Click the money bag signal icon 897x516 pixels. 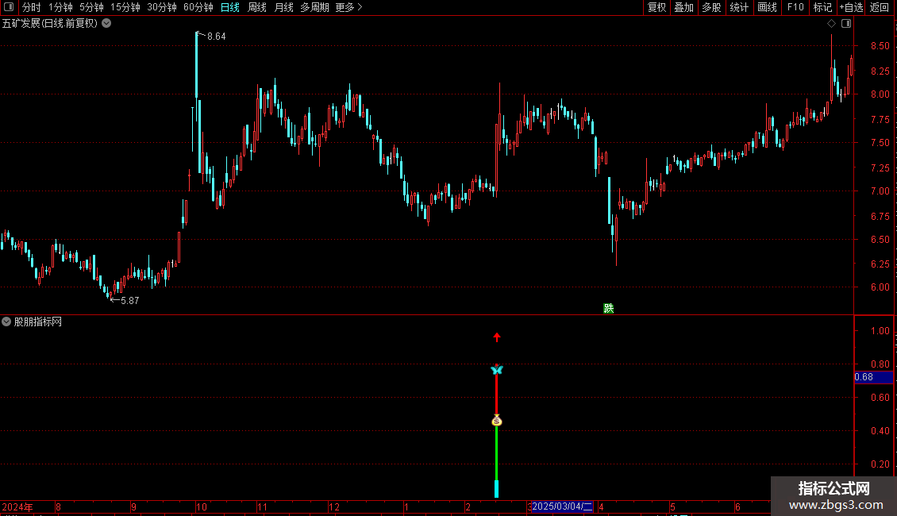click(497, 421)
